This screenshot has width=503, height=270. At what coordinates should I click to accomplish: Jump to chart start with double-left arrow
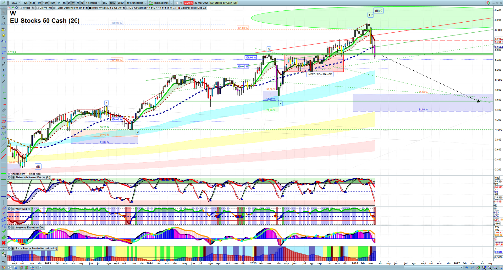37,267
